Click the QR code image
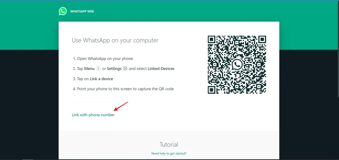The height and width of the screenshot is (160, 339). [x=237, y=65]
